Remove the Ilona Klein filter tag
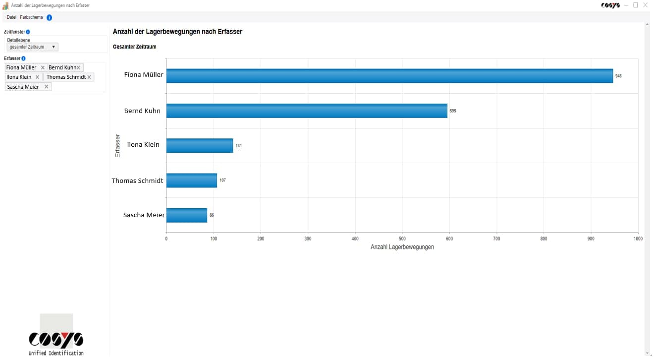 (37, 77)
